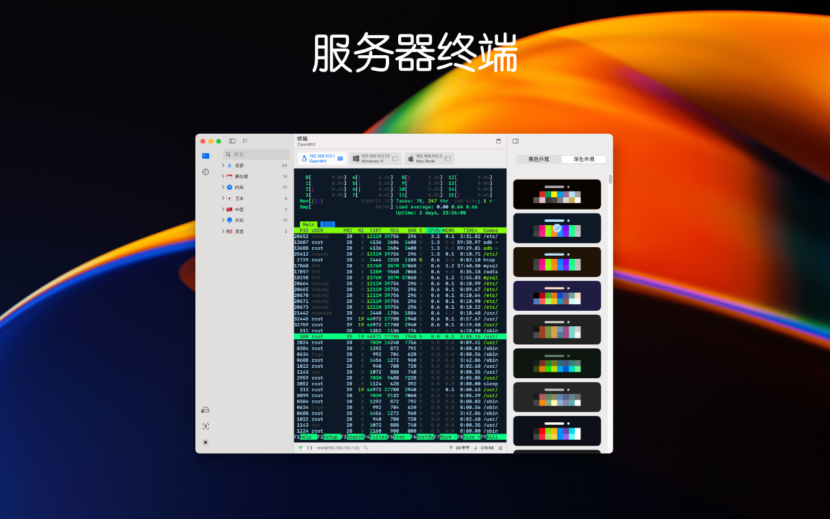The image size is (830, 519).
Task: Click the F2 Setup htop button
Action: pos(329,437)
